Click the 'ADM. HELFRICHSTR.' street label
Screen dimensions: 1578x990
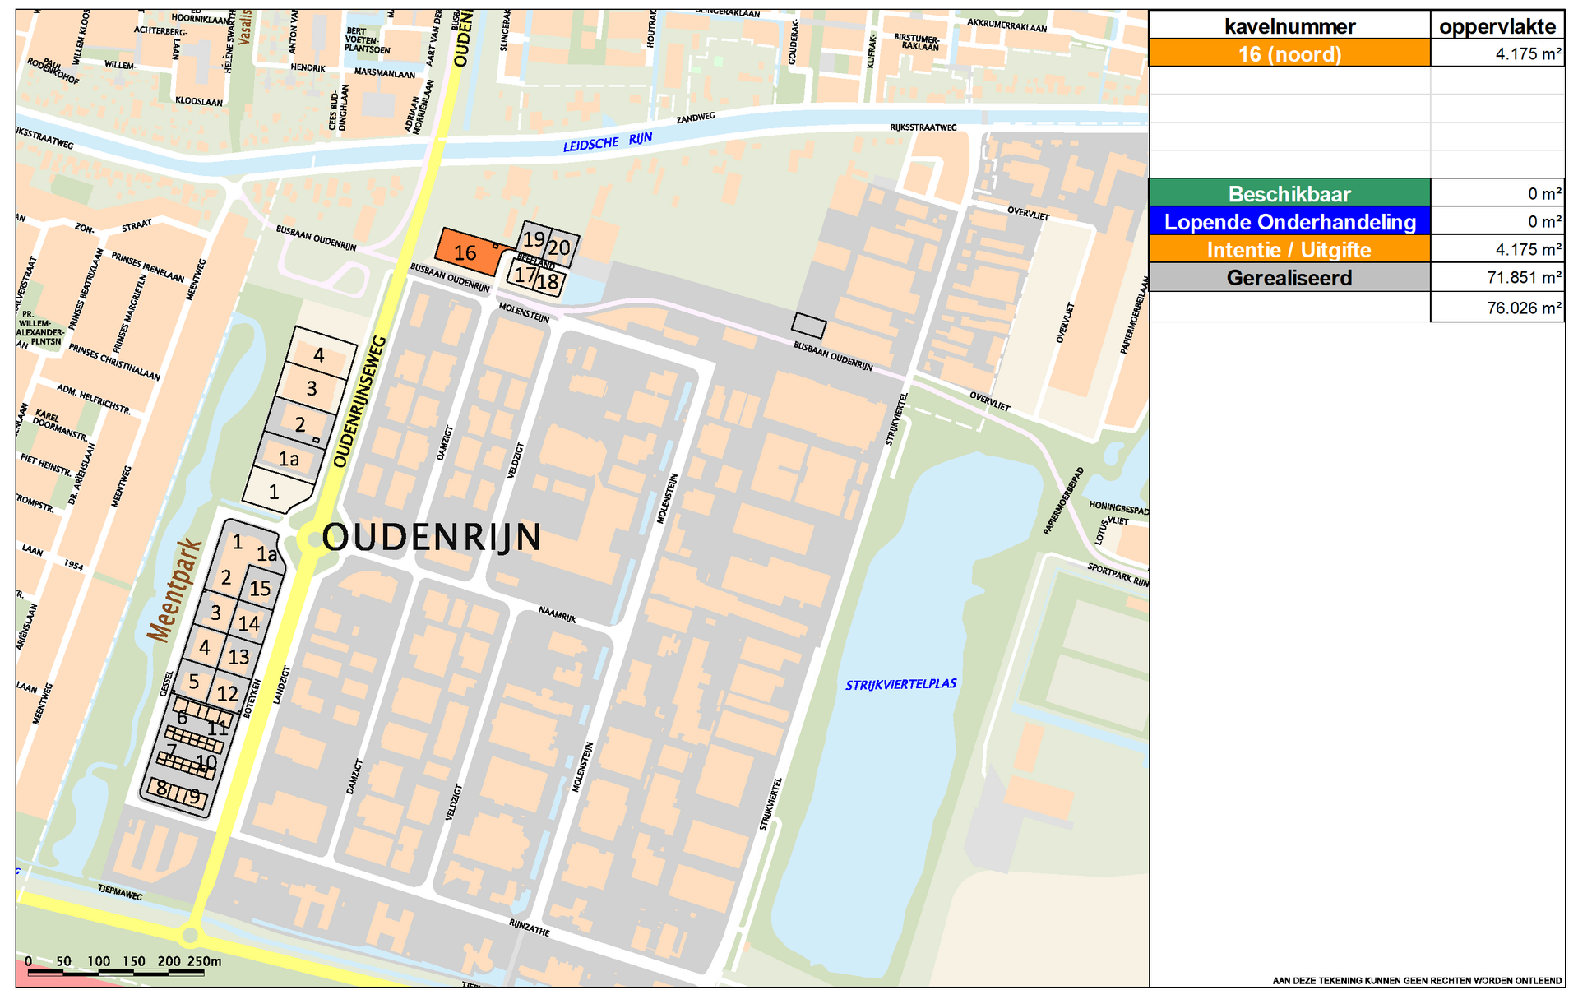click(x=94, y=398)
